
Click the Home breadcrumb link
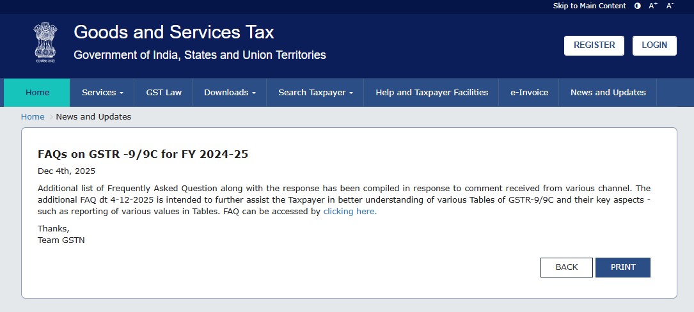click(x=33, y=117)
